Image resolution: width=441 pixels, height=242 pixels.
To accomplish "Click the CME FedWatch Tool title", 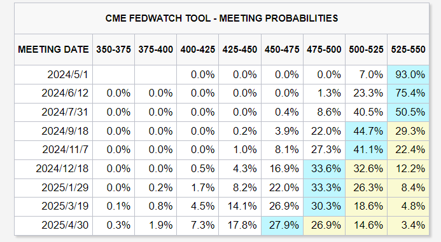I will (221, 18).
